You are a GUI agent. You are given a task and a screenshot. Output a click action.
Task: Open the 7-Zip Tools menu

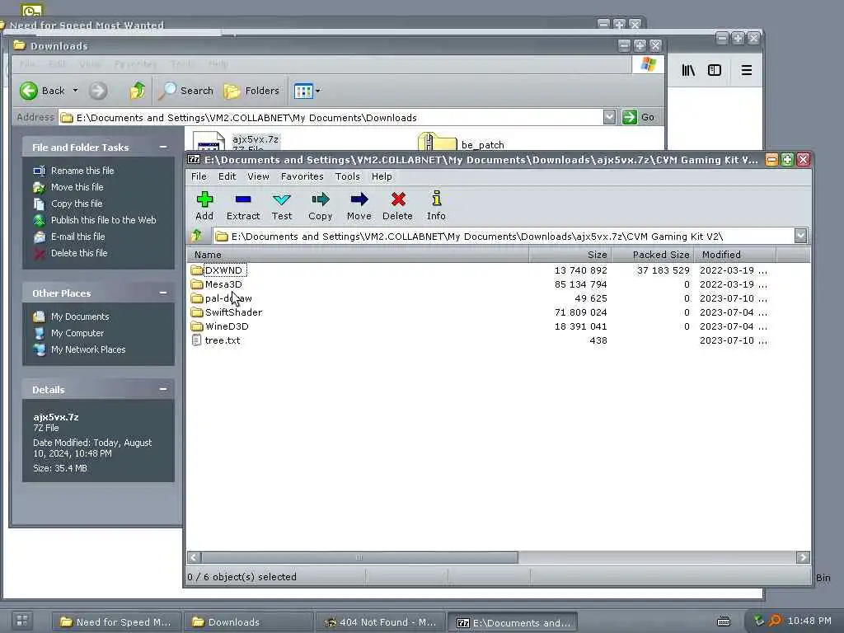[x=347, y=176]
